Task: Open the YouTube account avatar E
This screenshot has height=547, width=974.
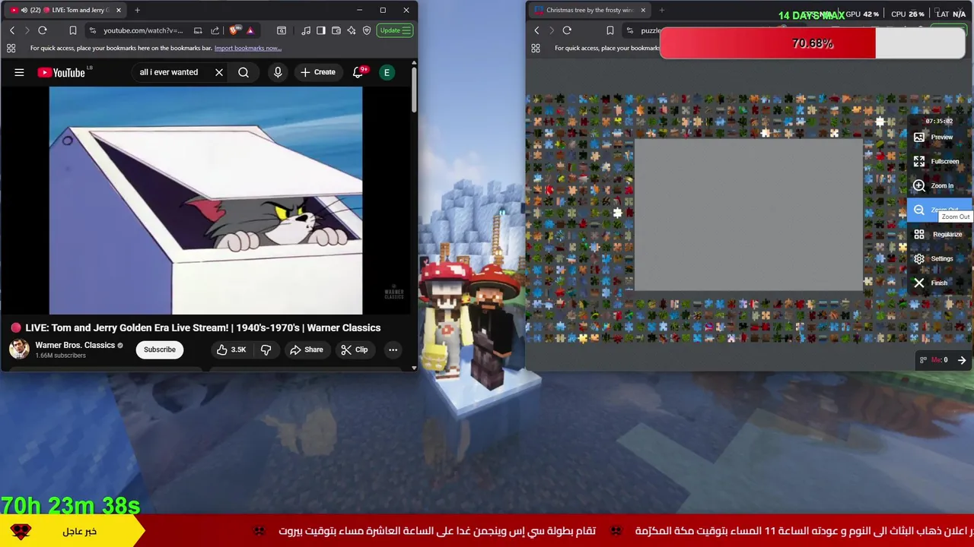Action: pyautogui.click(x=387, y=72)
